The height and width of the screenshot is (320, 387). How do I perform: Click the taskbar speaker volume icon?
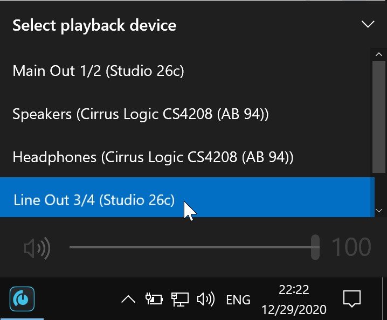pos(206,299)
